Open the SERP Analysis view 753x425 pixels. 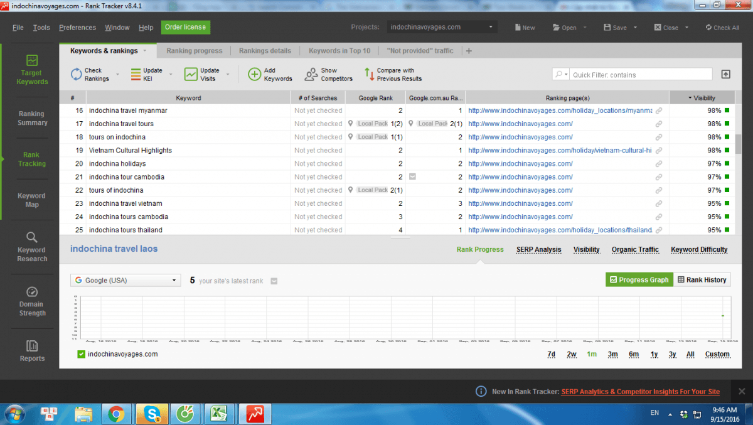click(538, 249)
